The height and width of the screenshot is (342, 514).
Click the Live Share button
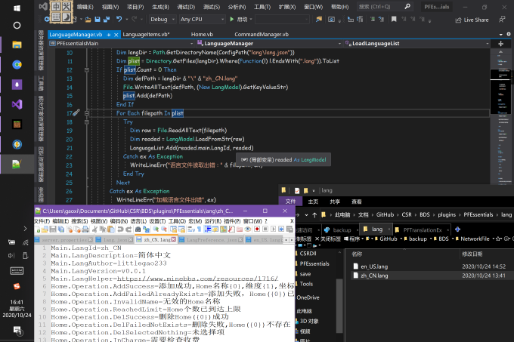(x=472, y=20)
